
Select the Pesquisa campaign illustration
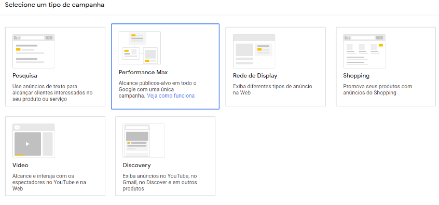[34, 51]
